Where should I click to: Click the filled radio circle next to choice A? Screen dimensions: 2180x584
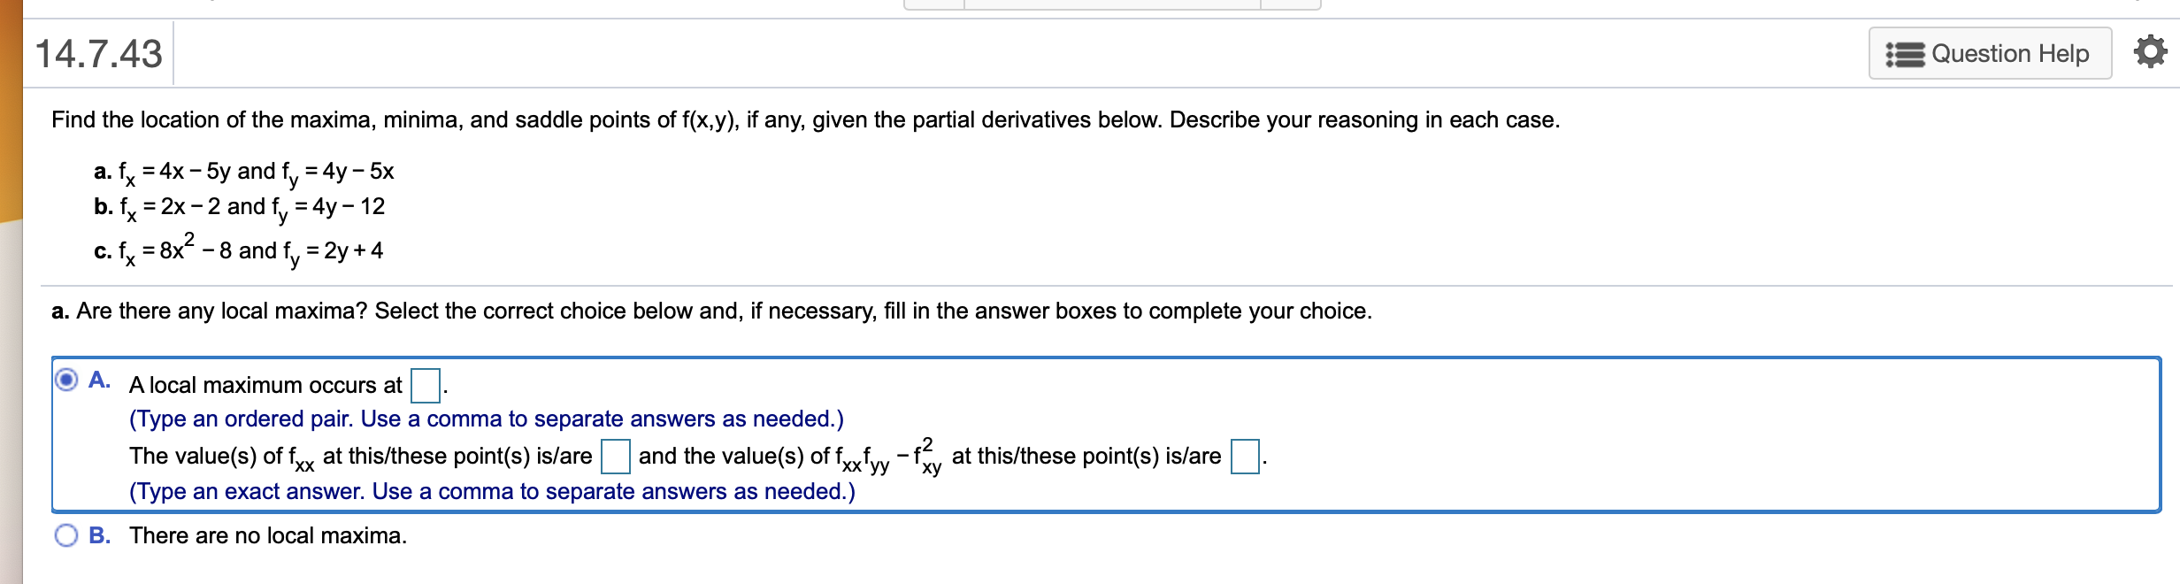coord(66,379)
